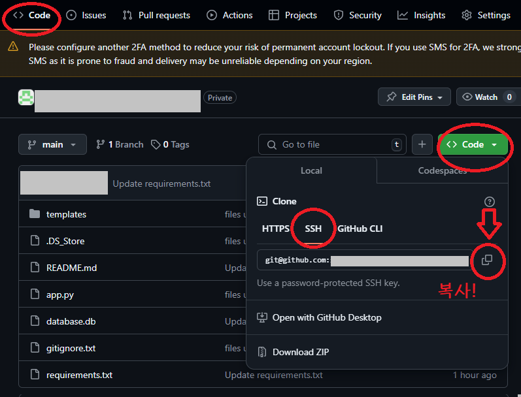Click the file icon beside .DS_Store
This screenshot has height=397, width=521.
click(35, 240)
